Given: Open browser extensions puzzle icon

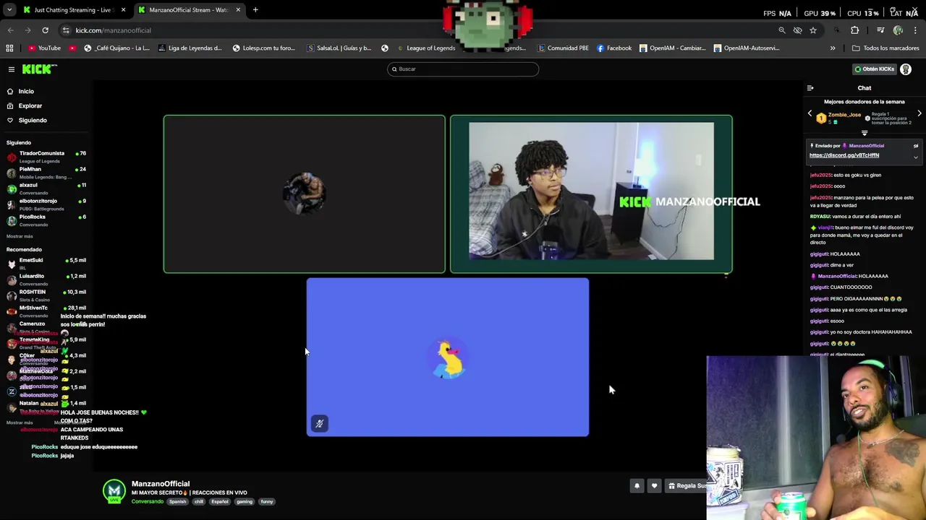Looking at the screenshot, I should 855,30.
